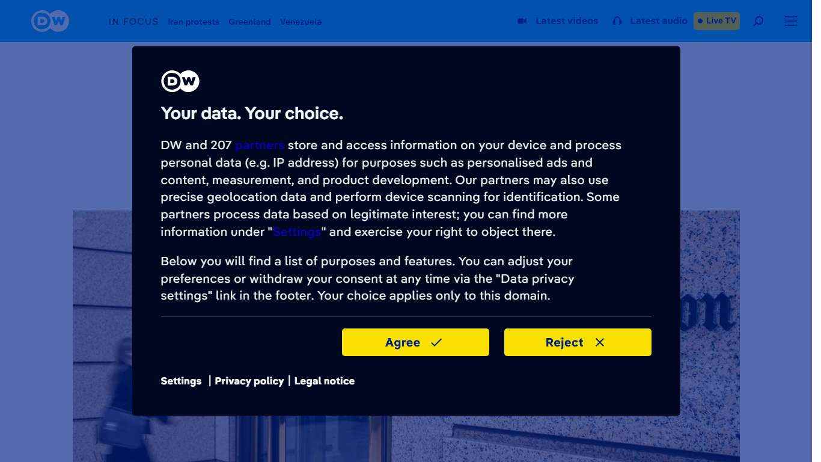Click the DW logo in consent dialog
821x462 pixels.
click(180, 81)
